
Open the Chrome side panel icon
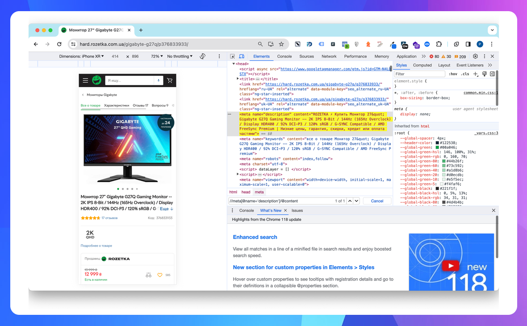(x=468, y=44)
